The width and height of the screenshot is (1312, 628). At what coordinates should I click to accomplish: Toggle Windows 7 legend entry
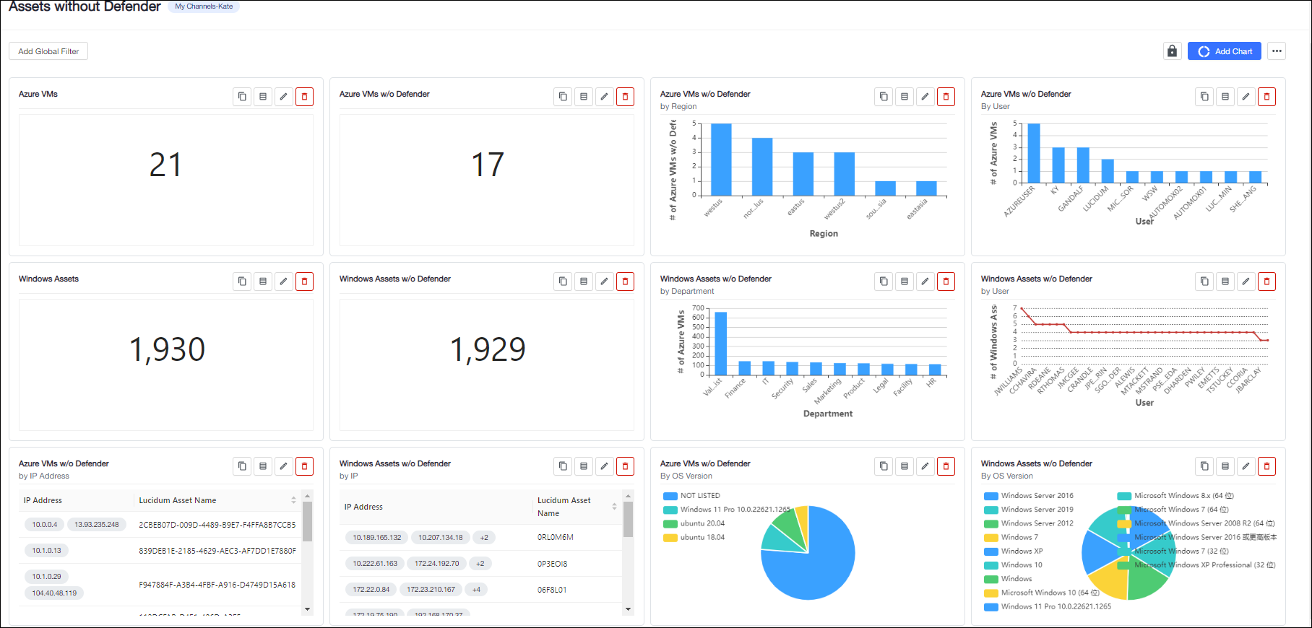tap(1011, 537)
